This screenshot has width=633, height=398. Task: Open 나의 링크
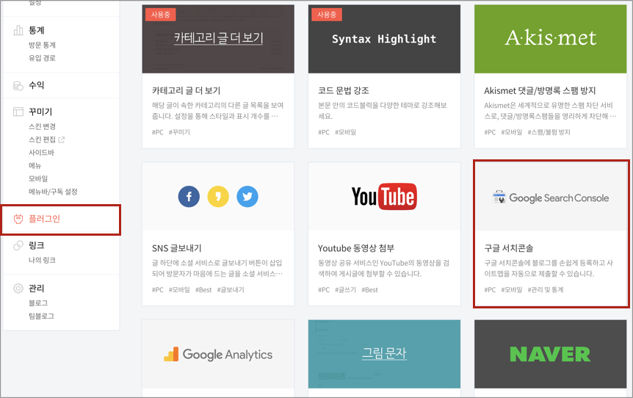[42, 261]
